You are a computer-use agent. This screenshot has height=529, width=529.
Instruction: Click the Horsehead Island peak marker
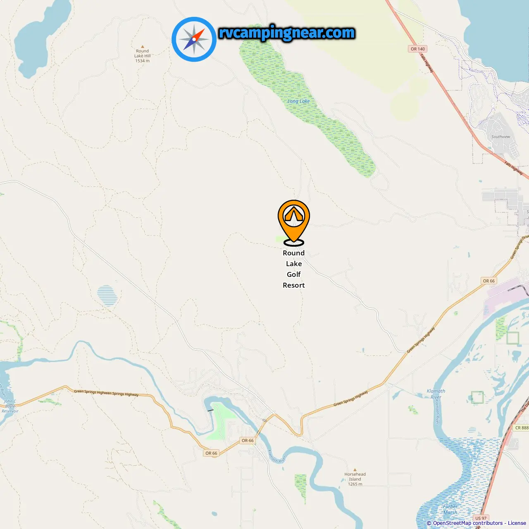355,470
